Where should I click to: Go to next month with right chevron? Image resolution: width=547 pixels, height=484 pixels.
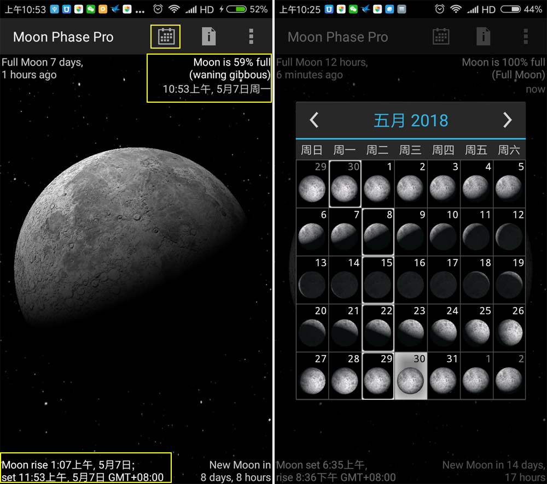click(507, 120)
